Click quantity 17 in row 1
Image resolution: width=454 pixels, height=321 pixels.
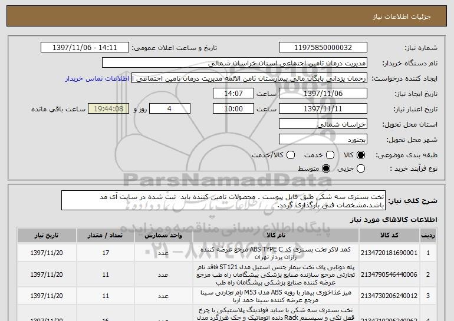(106, 253)
